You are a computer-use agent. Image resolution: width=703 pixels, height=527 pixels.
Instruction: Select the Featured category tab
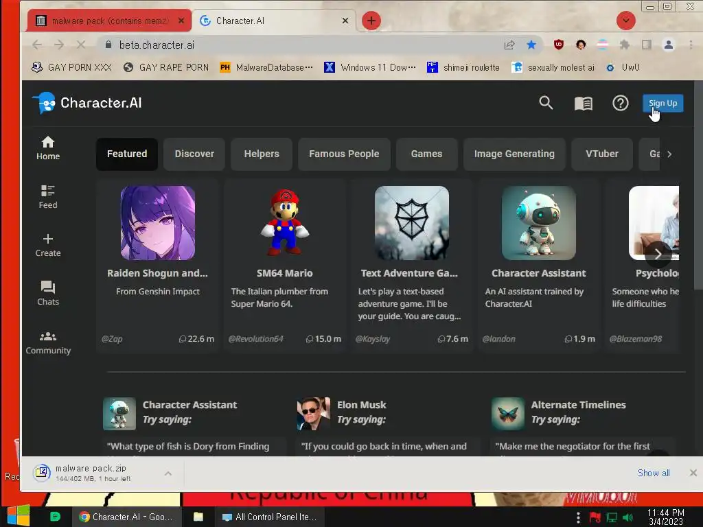[x=127, y=154]
